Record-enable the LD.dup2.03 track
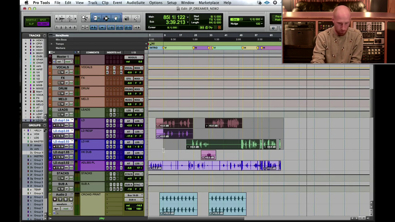Viewport: 395px width, 222px height. coord(55,146)
